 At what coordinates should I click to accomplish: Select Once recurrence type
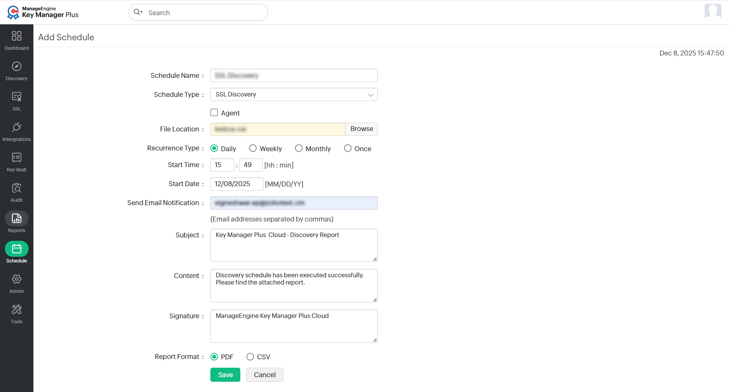point(348,149)
